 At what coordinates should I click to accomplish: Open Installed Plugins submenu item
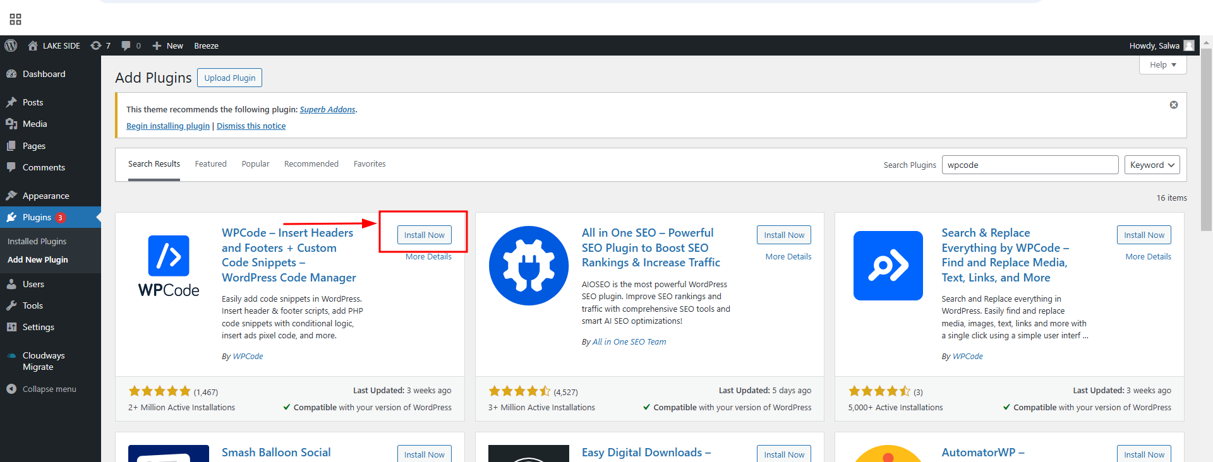[37, 241]
